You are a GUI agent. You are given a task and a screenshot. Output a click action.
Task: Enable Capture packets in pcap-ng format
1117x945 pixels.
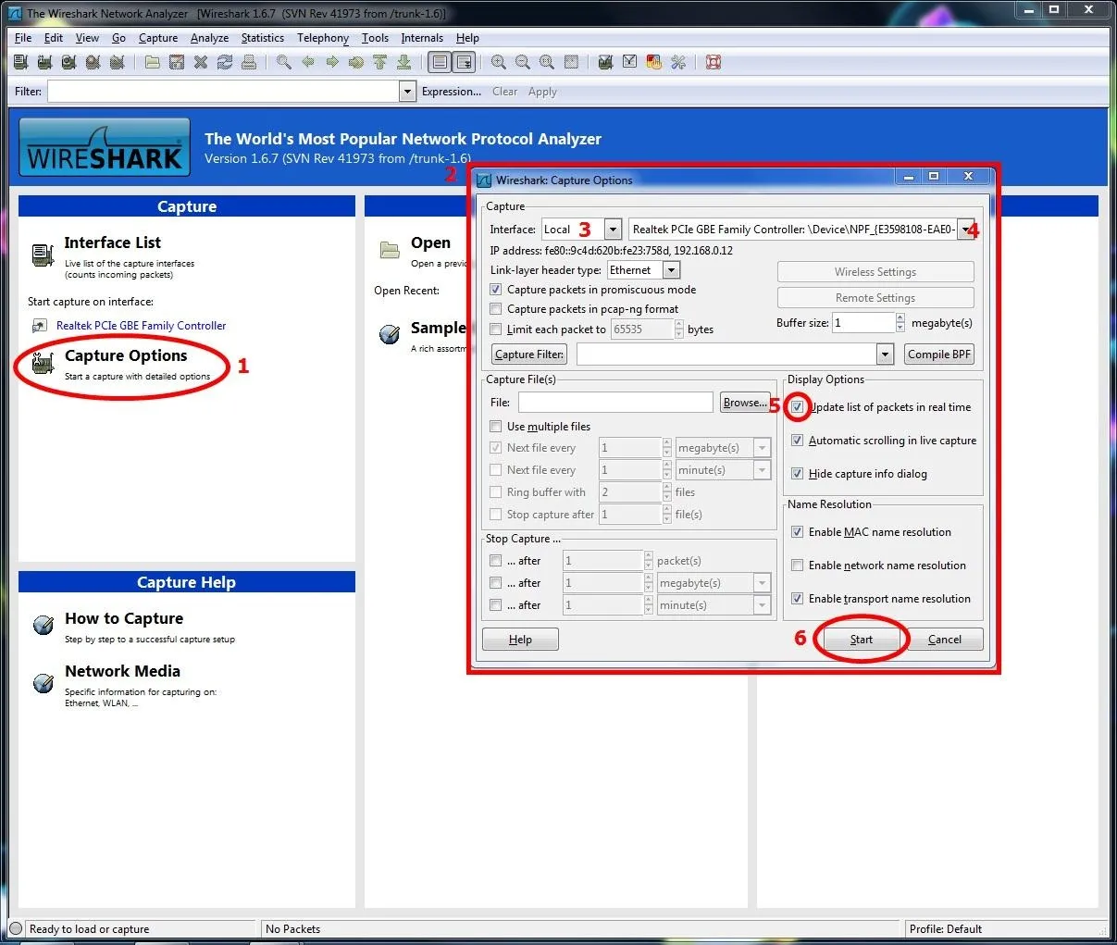[x=496, y=309]
